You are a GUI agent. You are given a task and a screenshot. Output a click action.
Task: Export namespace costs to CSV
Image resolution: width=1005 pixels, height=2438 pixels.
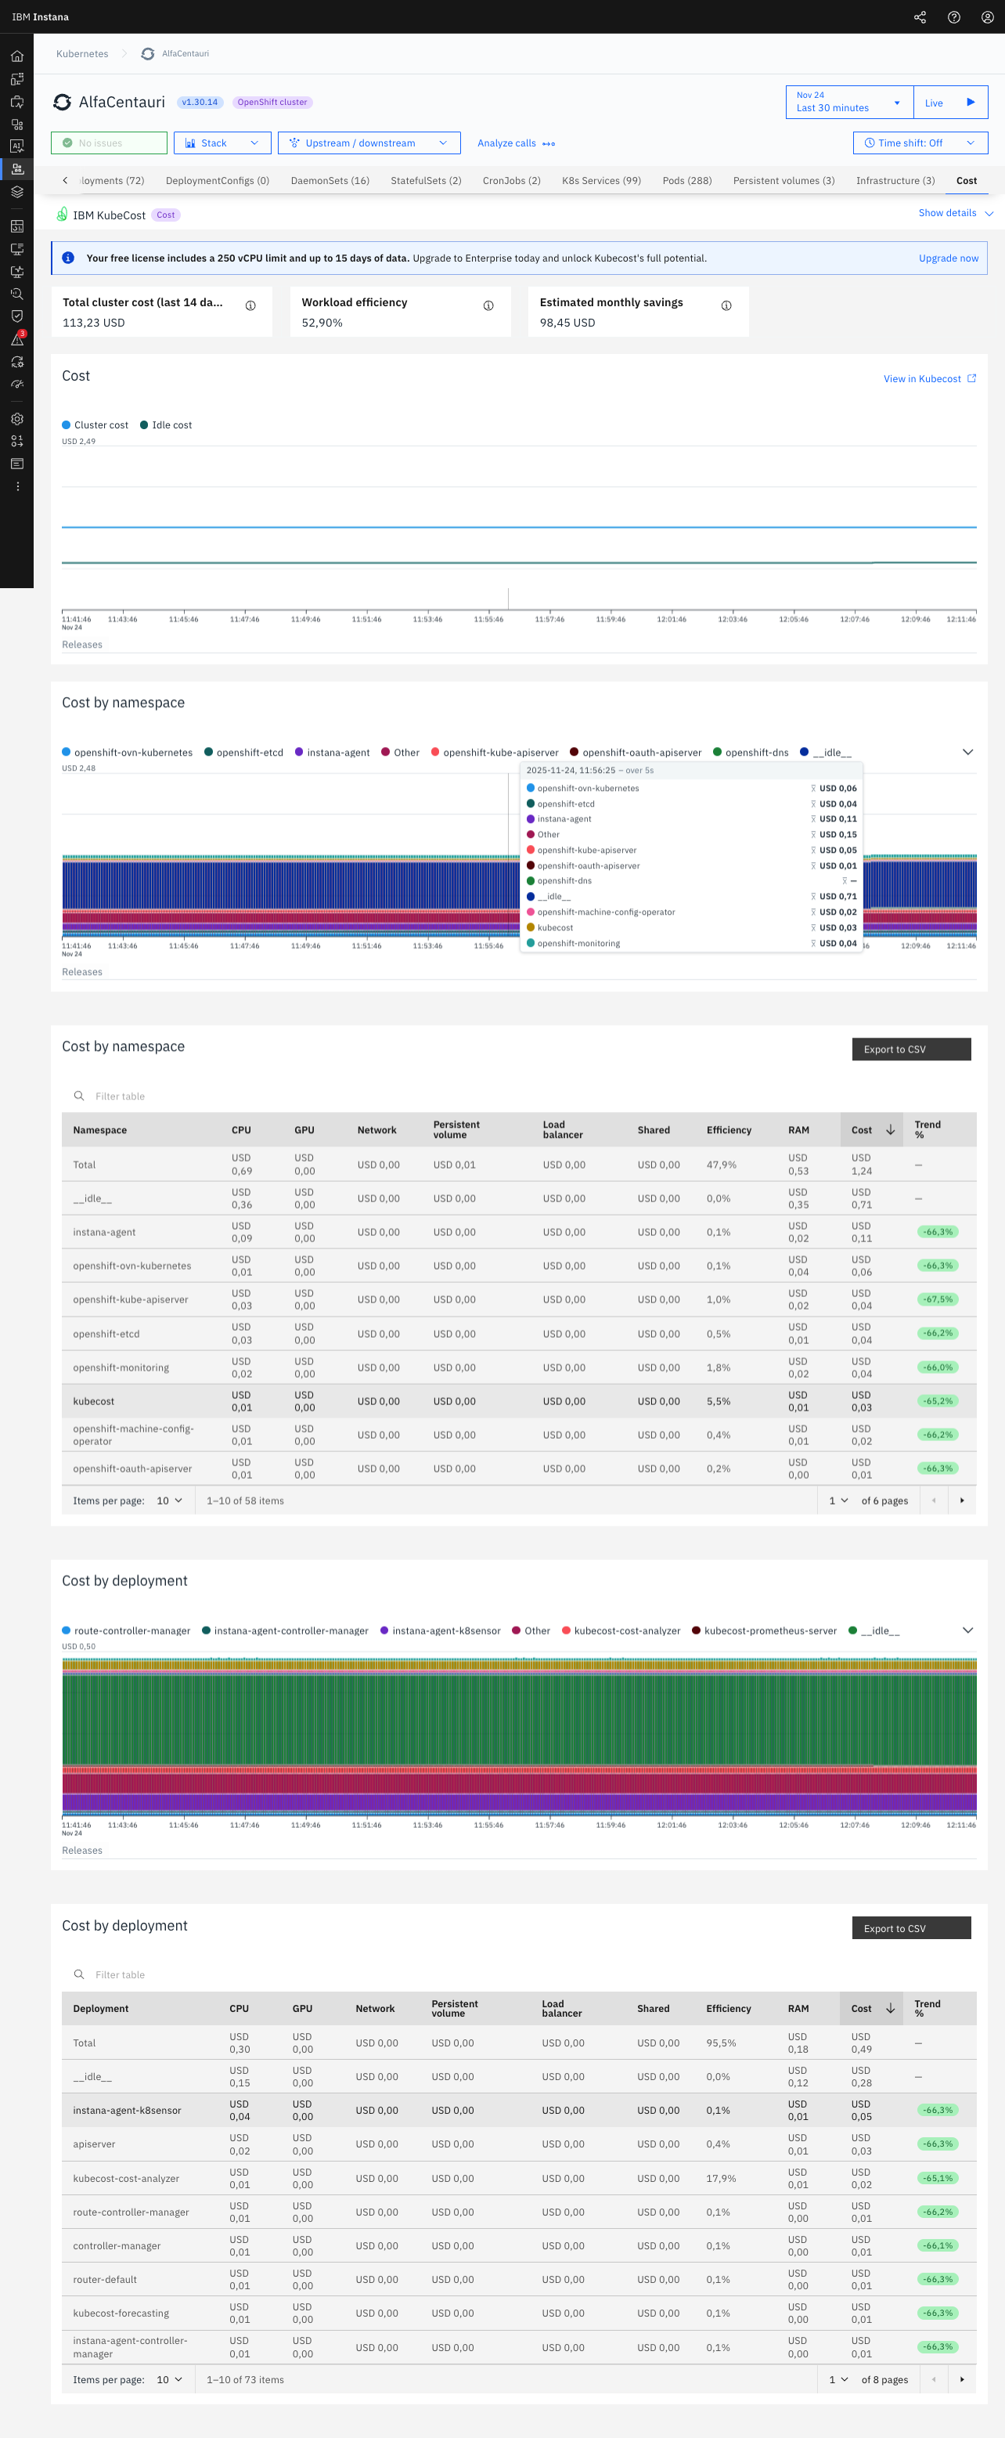[911, 1049]
